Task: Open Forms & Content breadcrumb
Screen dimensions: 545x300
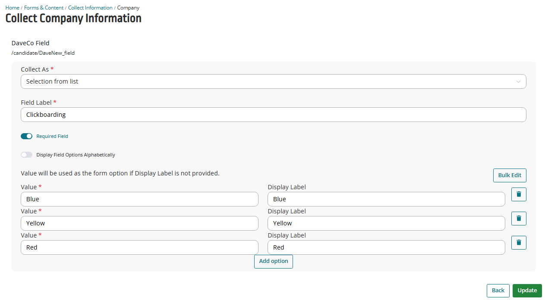Action: click(44, 8)
